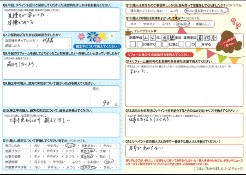Select ふつう in the 身だしなみ row
This screenshot has height=175, width=246.
[70, 145]
